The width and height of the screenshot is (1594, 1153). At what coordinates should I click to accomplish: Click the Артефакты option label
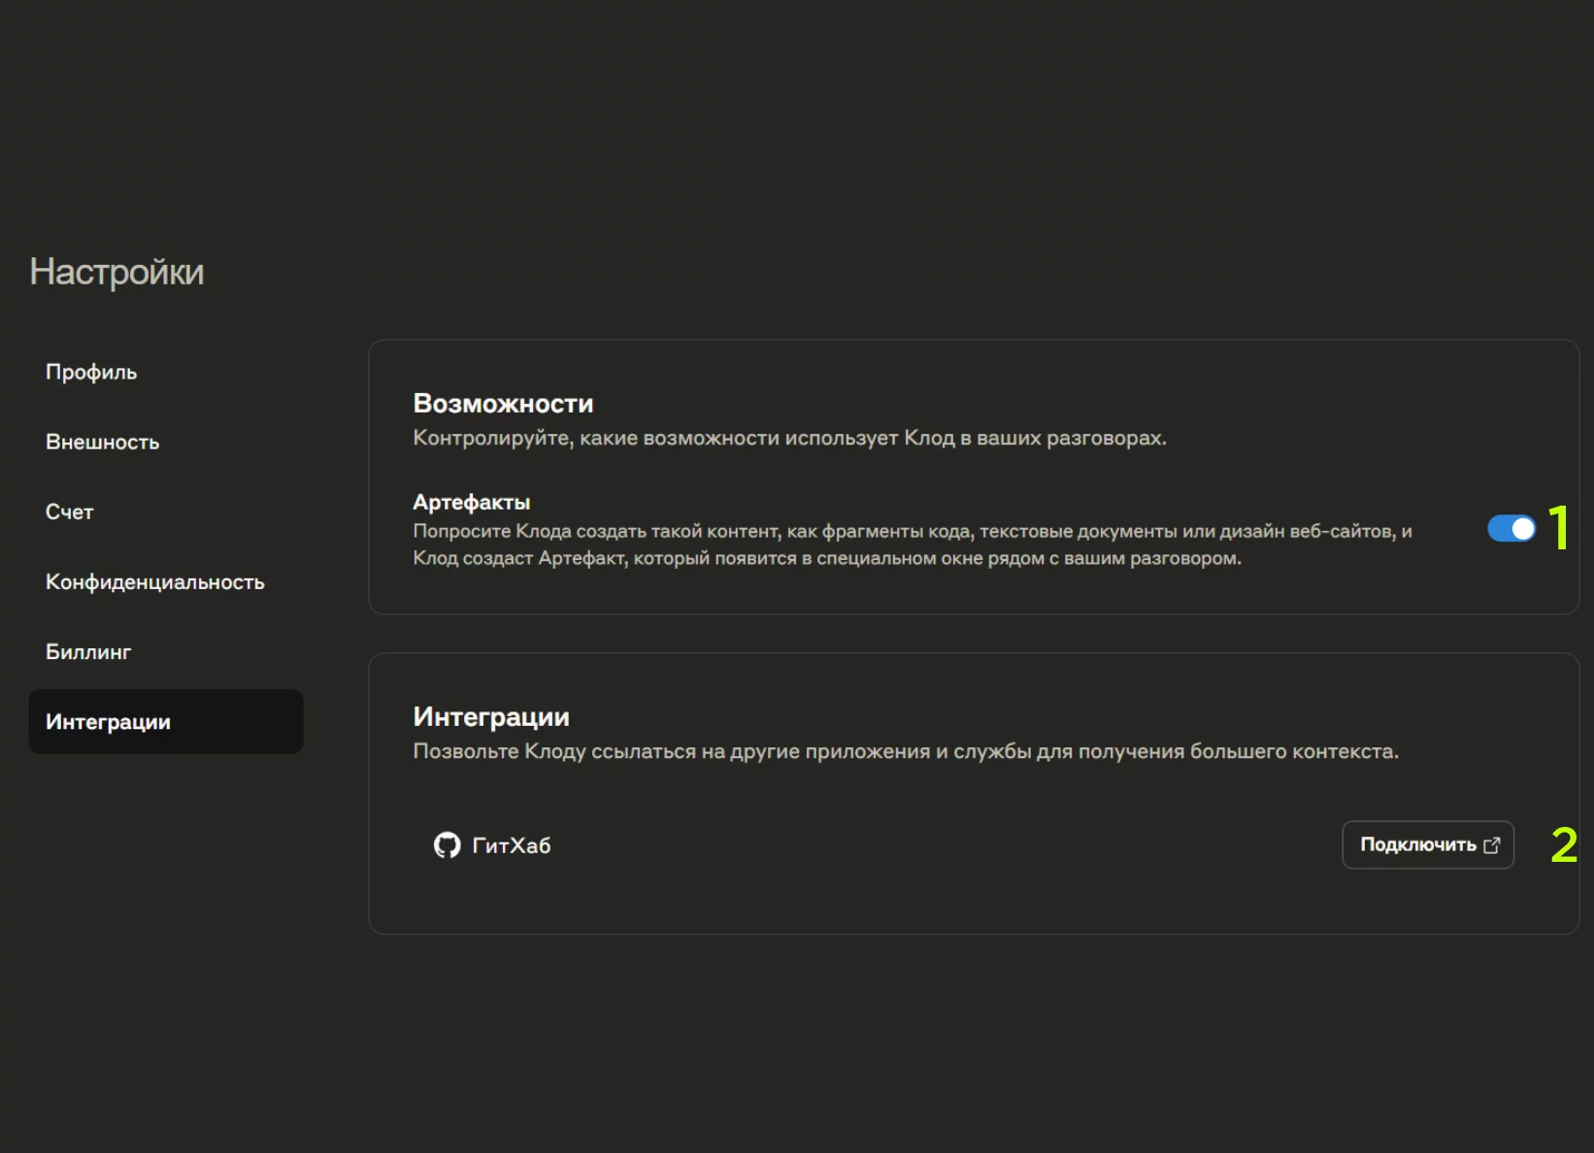tap(472, 503)
